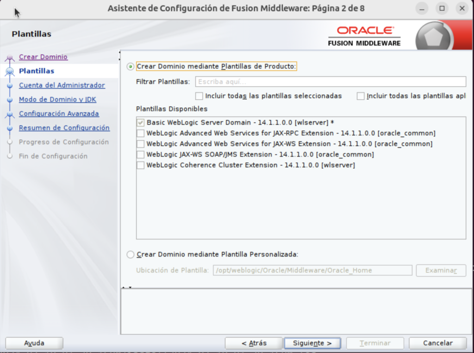Enable Incluir todas las plantillas seleccionadas
The width and height of the screenshot is (474, 353).
click(199, 96)
